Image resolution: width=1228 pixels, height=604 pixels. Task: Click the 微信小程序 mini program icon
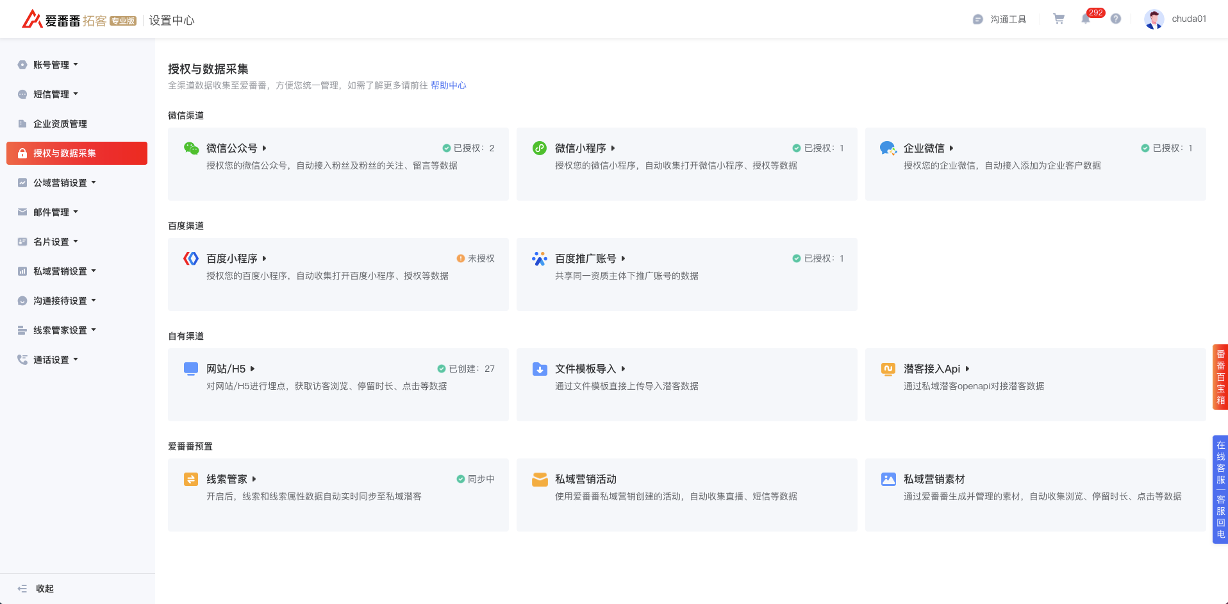[x=540, y=148]
